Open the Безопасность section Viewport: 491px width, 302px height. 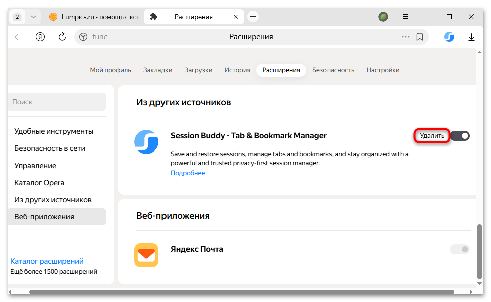pyautogui.click(x=333, y=70)
